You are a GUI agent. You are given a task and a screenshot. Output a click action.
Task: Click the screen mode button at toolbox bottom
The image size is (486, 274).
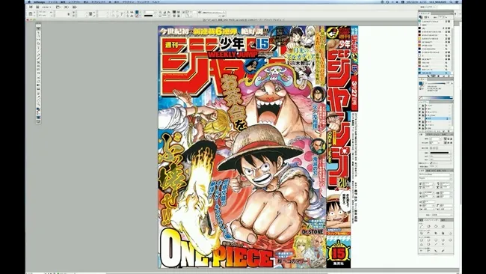38,121
